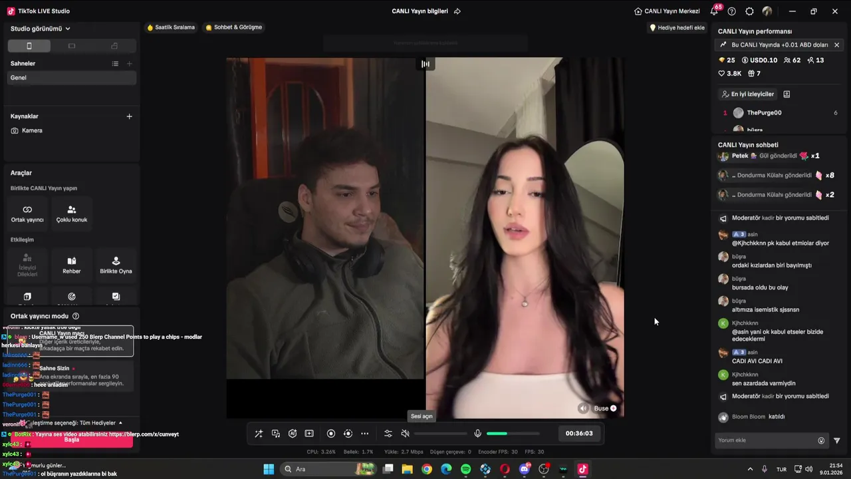851x479 pixels.
Task: Unmute the speaker output
Action: 405,434
